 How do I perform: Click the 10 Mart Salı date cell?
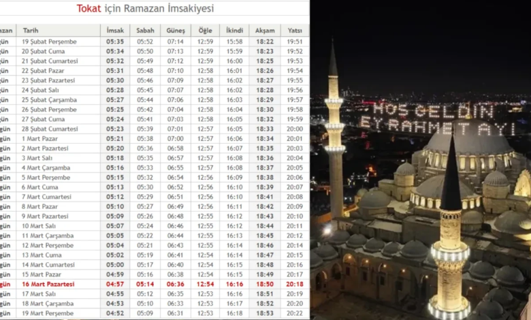(x=42, y=225)
